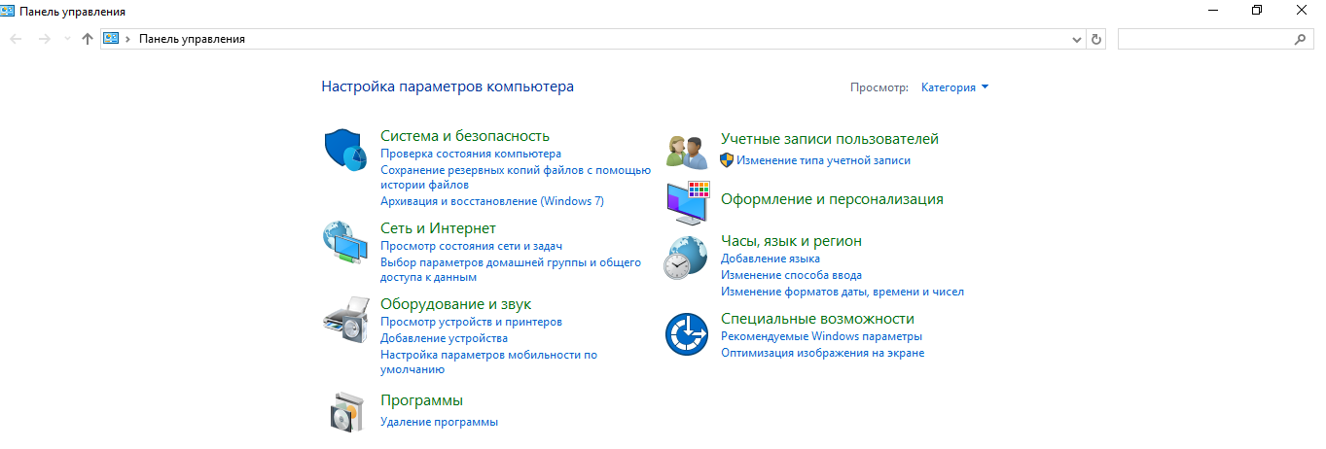The width and height of the screenshot is (1326, 449).
Task: Close the Control Panel window
Action: coord(1303,11)
